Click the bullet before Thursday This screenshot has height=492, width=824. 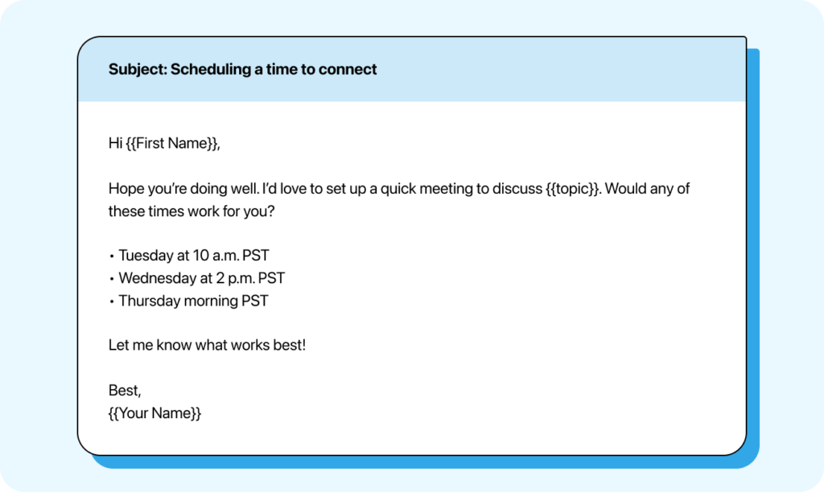pos(111,301)
